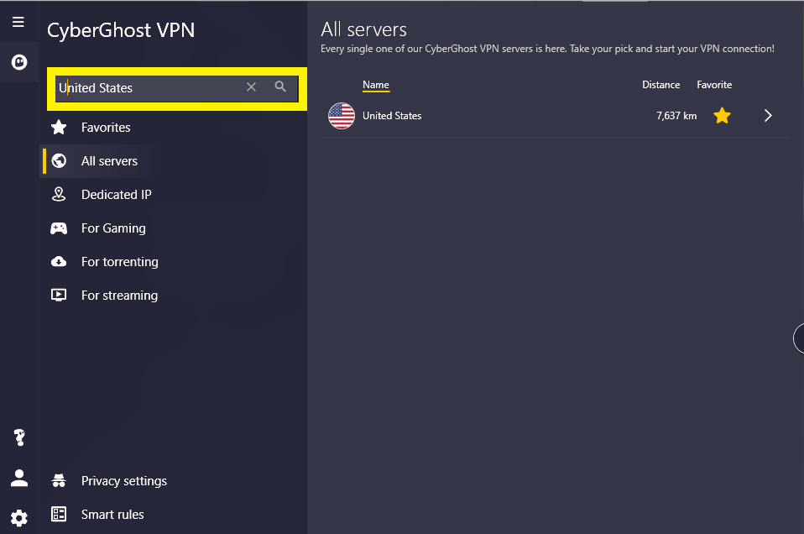Image resolution: width=804 pixels, height=534 pixels.
Task: Toggle United States favorite star
Action: pyautogui.click(x=722, y=115)
